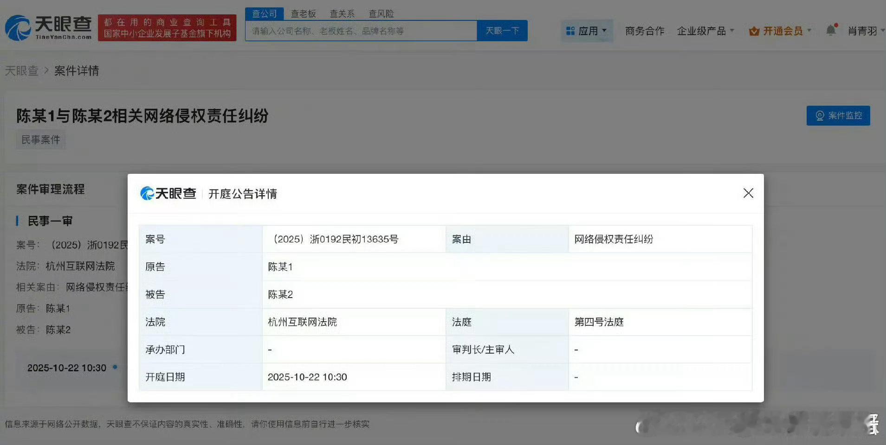Open the 肖青羽 user account menu
The height and width of the screenshot is (445, 886).
866,31
